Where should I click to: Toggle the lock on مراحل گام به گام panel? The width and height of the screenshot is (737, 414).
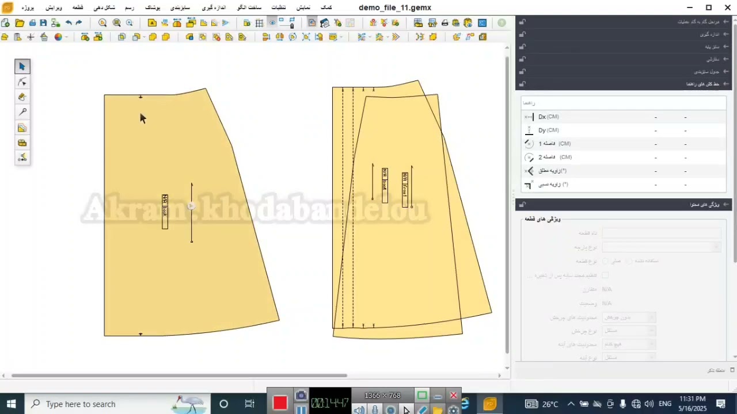[x=522, y=22]
